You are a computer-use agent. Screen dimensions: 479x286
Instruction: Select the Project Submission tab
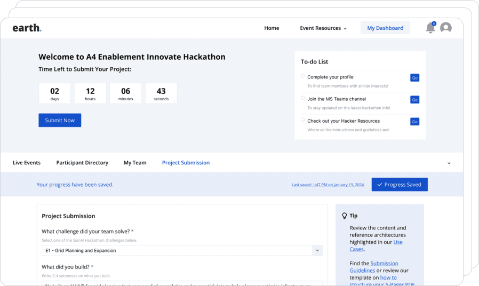[186, 163]
